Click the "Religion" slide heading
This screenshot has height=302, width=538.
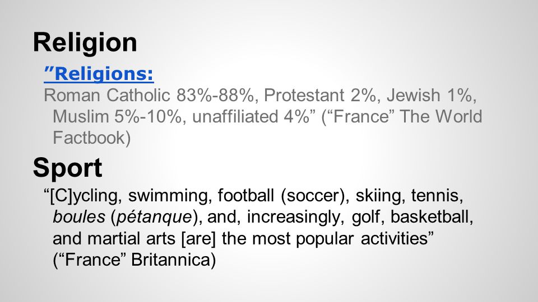[85, 43]
